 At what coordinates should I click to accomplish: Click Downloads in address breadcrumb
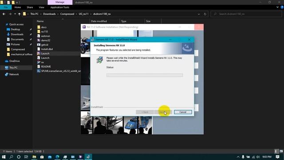49,14
